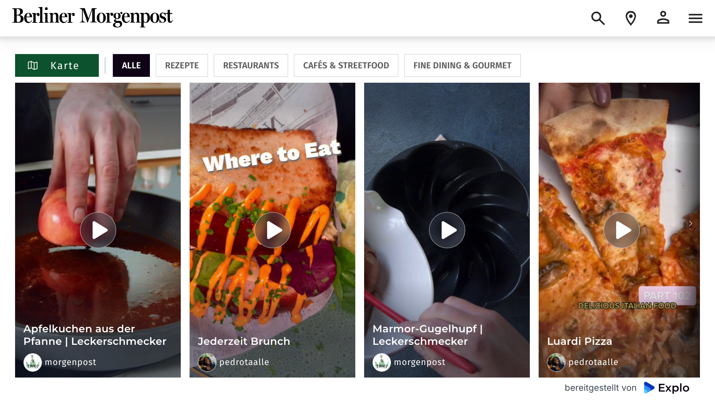715x404 pixels.
Task: Show next videos with right chevron
Action: coord(690,224)
